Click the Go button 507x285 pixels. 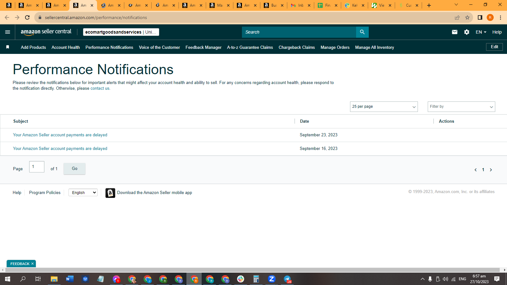pyautogui.click(x=75, y=169)
